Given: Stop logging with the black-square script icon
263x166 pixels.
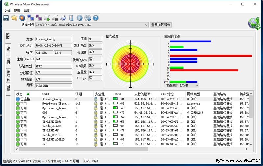Looking at the screenshot, I should click(x=55, y=18).
